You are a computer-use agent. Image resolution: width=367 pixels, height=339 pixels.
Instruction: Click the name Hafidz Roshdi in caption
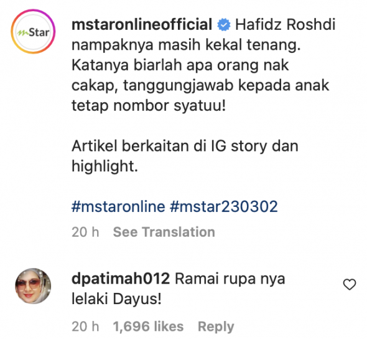286,24
